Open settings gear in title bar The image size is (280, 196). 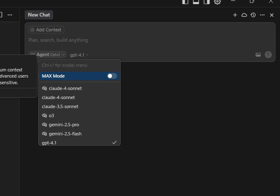point(217,2)
